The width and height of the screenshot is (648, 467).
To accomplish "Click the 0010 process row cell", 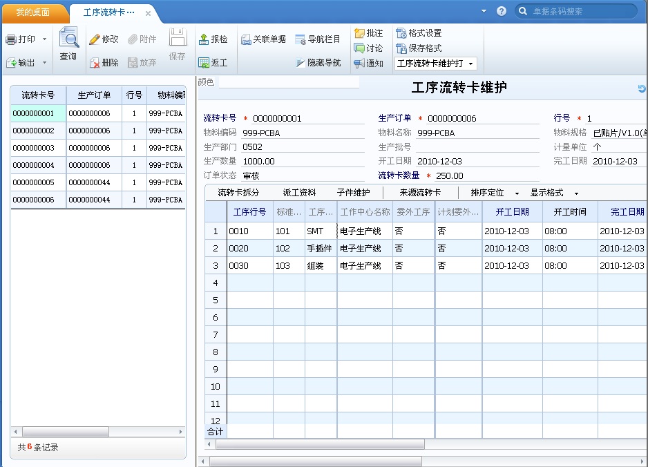I will point(250,231).
